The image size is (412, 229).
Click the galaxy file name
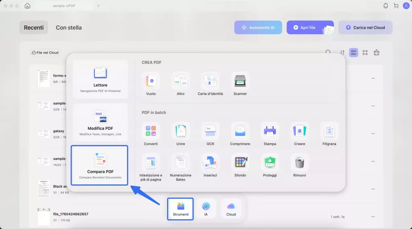[59, 131]
